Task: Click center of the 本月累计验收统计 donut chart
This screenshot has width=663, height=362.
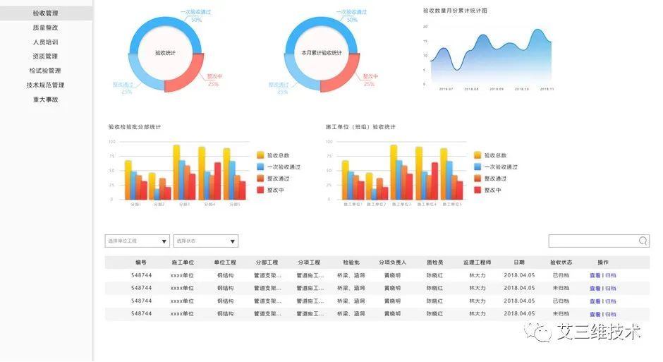Action: [x=322, y=53]
